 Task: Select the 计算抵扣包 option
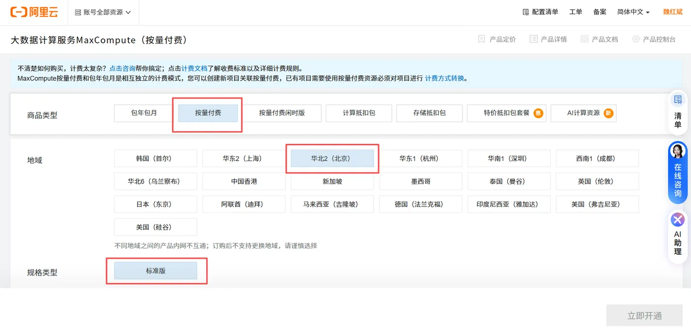tap(359, 113)
